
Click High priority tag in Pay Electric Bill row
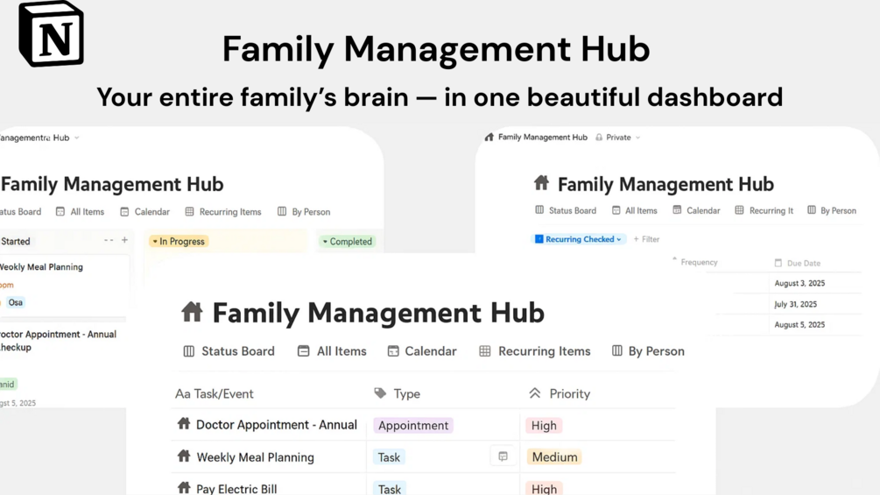tap(544, 488)
